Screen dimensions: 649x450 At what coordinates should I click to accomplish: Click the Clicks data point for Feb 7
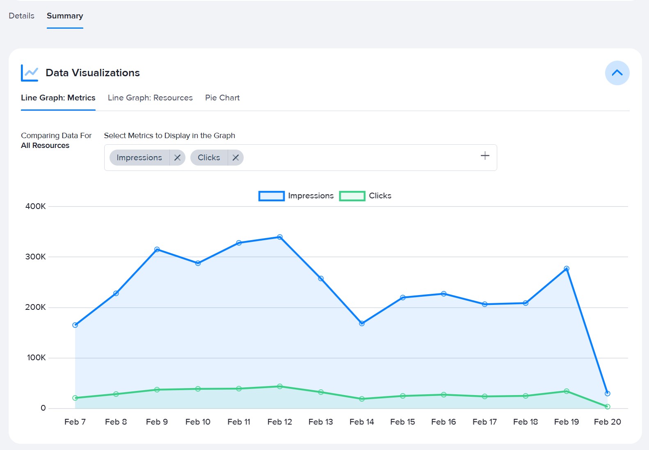[75, 398]
